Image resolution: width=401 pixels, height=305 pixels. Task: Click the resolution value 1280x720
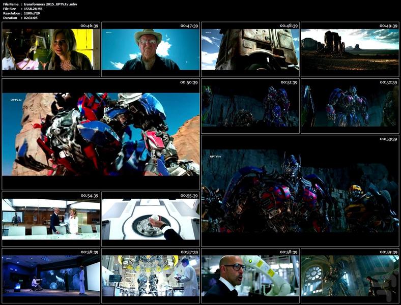point(32,13)
